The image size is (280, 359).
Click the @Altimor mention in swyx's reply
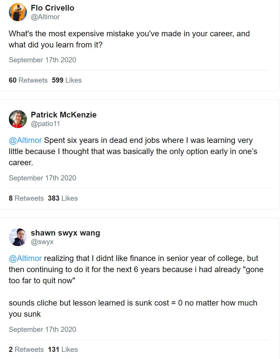coord(25,258)
